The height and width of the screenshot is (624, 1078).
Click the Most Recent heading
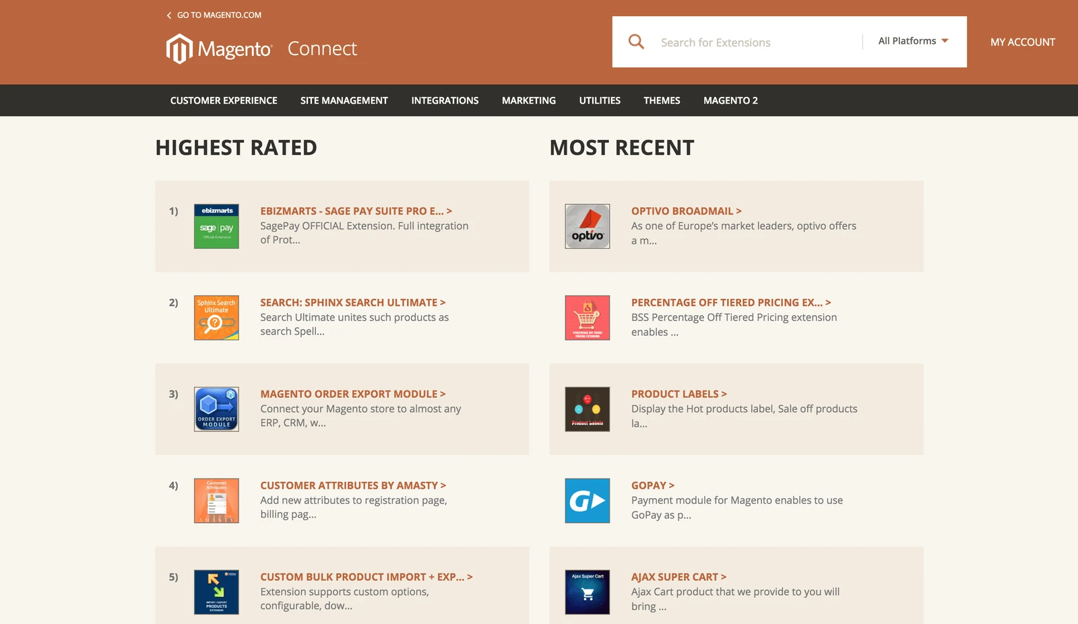622,147
